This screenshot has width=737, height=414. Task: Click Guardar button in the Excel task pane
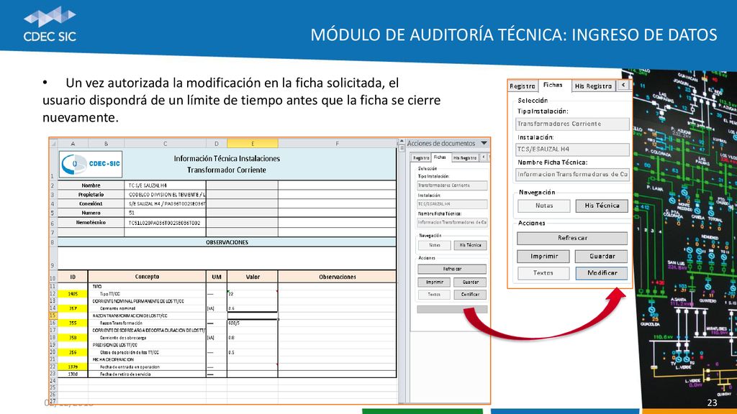click(x=470, y=282)
